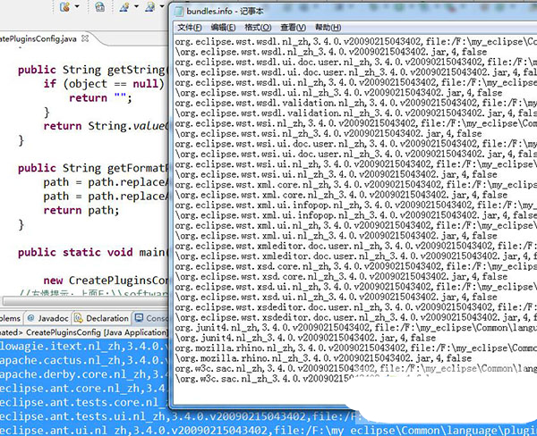This screenshot has width=537, height=436.
Task: Click the monitor icon on the Console tab
Action: (x=139, y=318)
